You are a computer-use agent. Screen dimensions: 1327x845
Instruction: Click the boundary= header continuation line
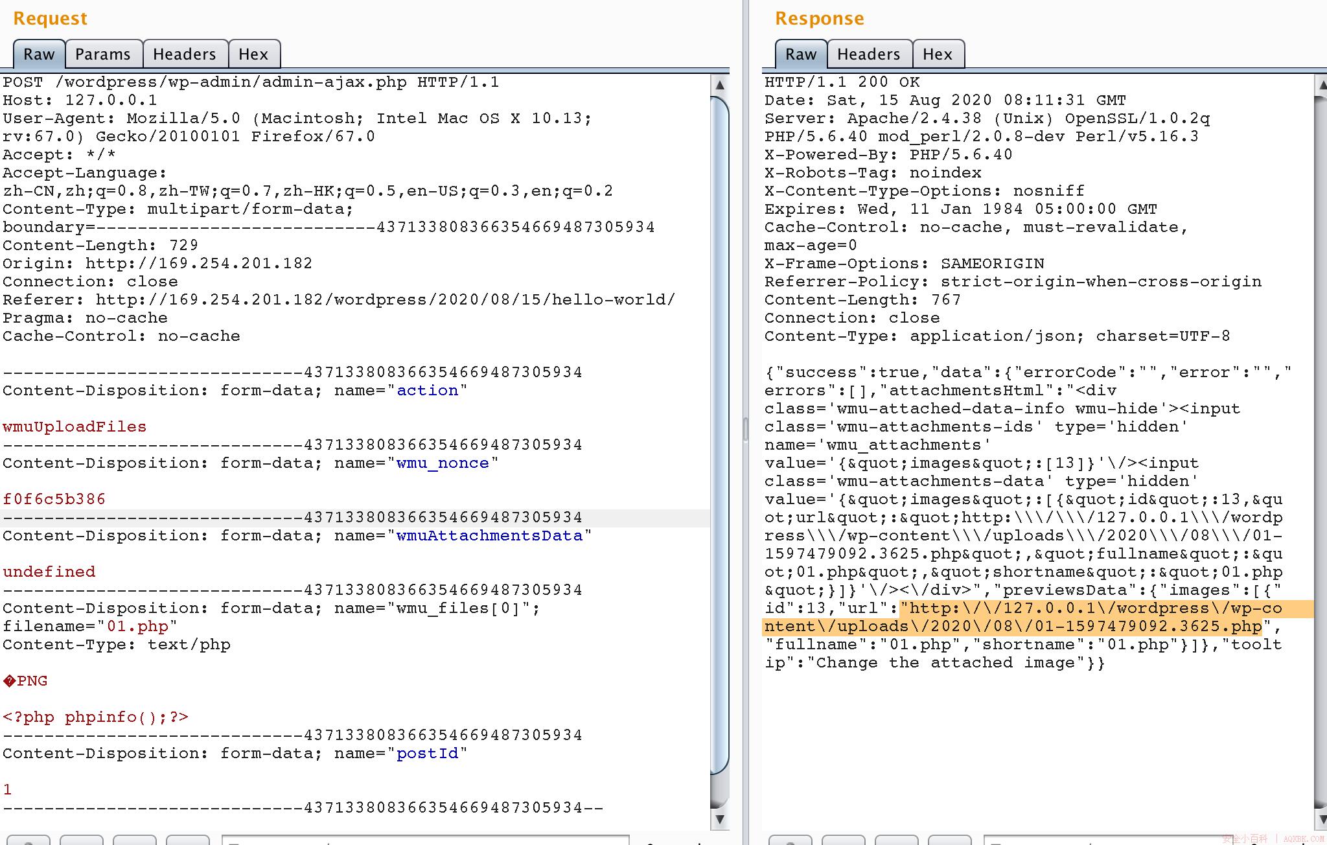pos(329,227)
